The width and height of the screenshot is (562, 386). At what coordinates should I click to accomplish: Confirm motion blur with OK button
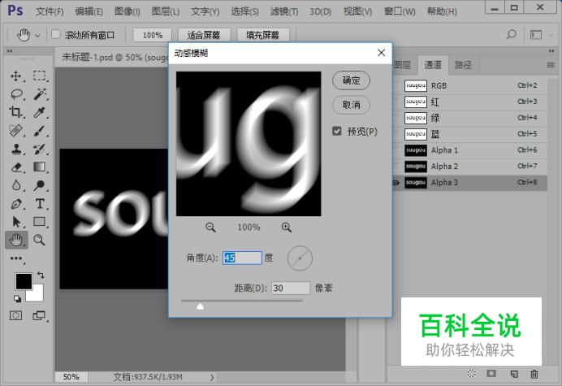coord(351,80)
